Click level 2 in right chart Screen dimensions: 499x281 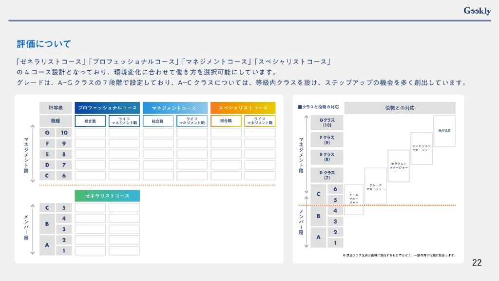tap(335, 232)
